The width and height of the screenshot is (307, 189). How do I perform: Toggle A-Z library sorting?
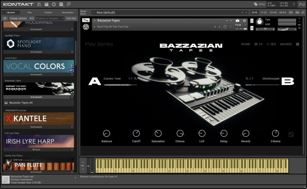(32, 18)
